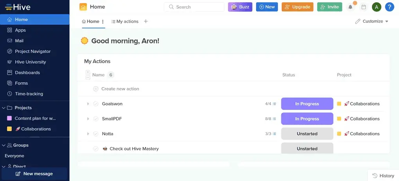
Task: Click the green Invite button
Action: tap(329, 7)
